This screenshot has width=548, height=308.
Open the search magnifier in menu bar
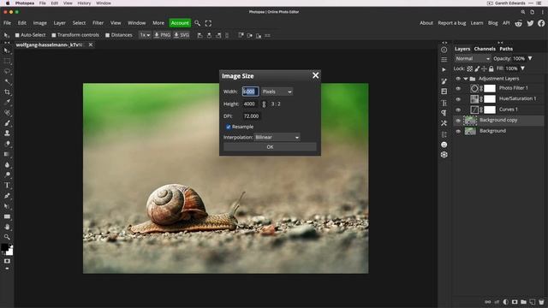[x=198, y=23]
